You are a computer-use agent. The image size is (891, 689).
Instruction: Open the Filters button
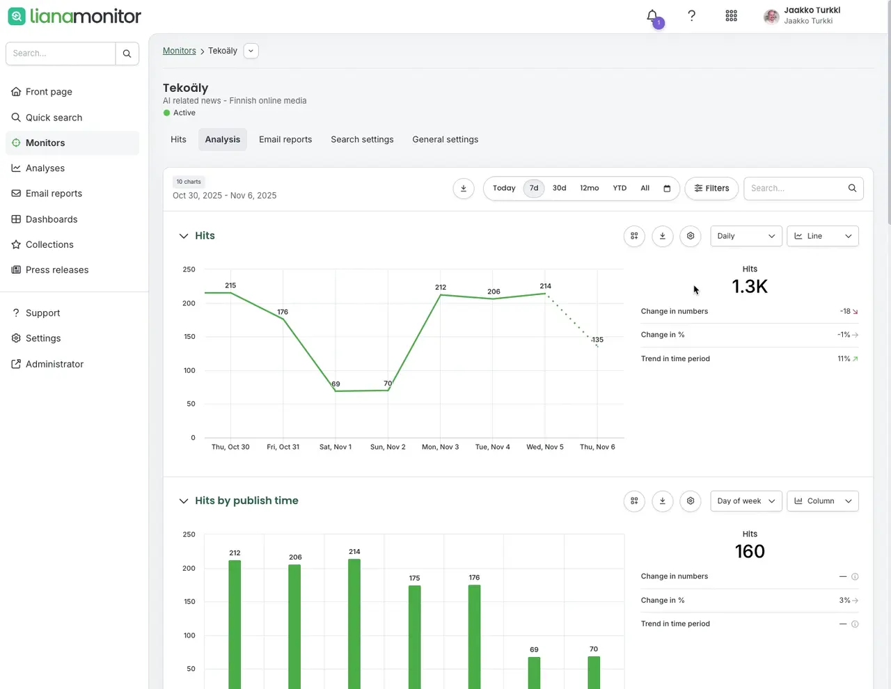coord(711,189)
